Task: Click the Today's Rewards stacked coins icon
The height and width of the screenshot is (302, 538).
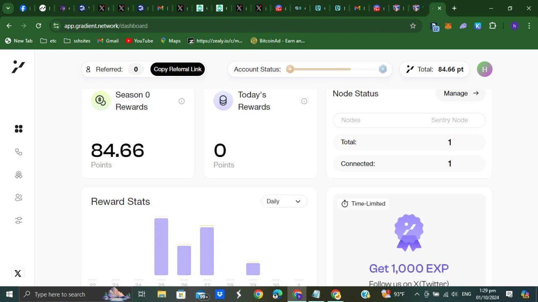Action: (223, 101)
